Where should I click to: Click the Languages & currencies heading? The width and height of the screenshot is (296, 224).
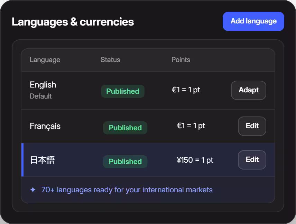click(73, 22)
